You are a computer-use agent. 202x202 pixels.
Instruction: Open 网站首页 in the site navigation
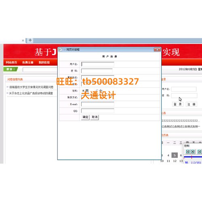(11, 62)
